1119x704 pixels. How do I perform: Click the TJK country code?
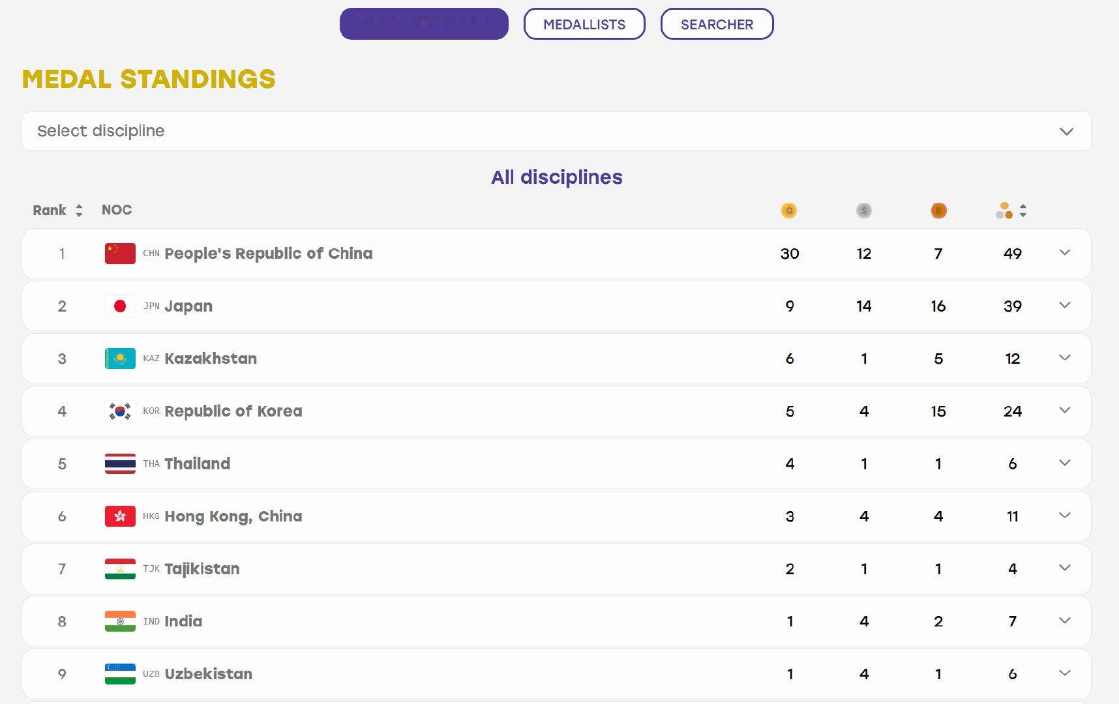point(151,569)
